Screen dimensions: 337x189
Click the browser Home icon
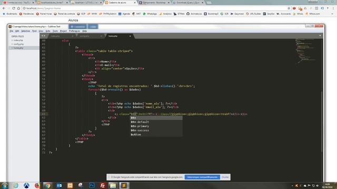[x=18, y=8]
